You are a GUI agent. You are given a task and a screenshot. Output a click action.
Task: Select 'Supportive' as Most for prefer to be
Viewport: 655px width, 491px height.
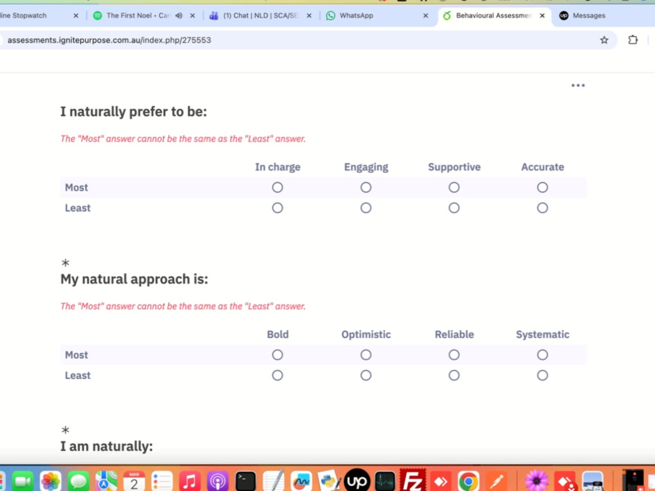454,187
